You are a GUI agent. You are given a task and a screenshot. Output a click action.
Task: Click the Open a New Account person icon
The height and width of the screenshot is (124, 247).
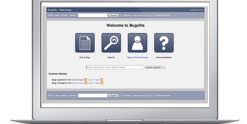[138, 43]
